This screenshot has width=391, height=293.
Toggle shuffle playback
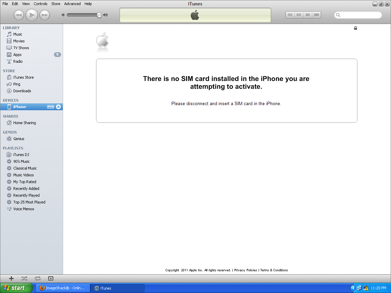(24, 278)
